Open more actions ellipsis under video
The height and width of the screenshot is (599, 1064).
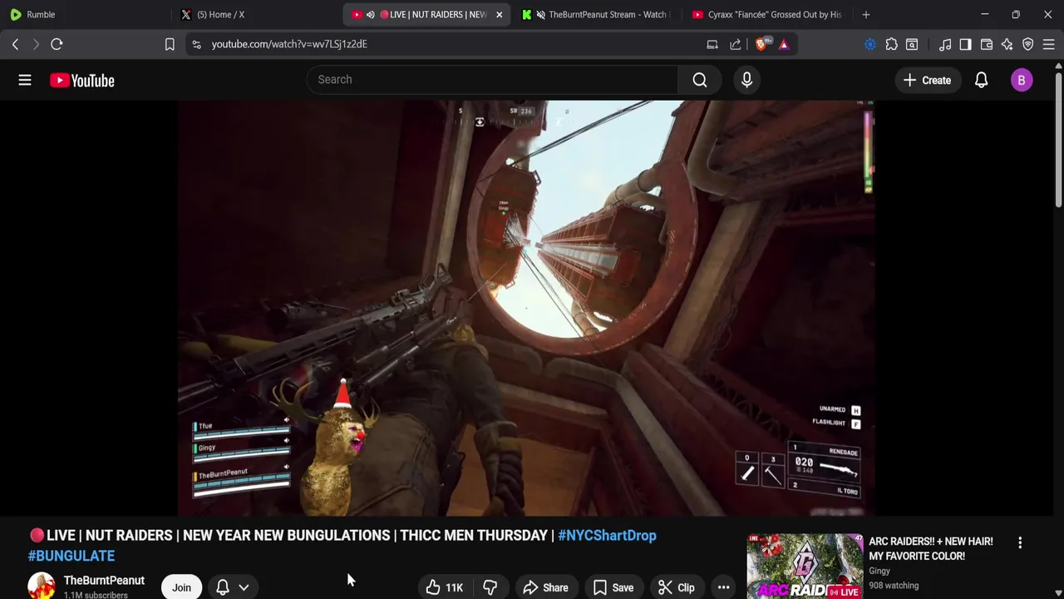(723, 587)
